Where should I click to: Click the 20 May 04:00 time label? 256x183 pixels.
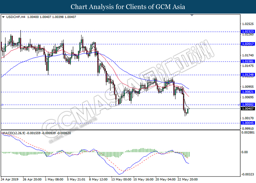[166, 179]
